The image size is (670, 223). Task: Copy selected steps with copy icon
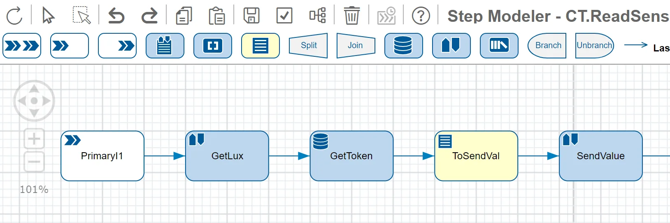(184, 16)
